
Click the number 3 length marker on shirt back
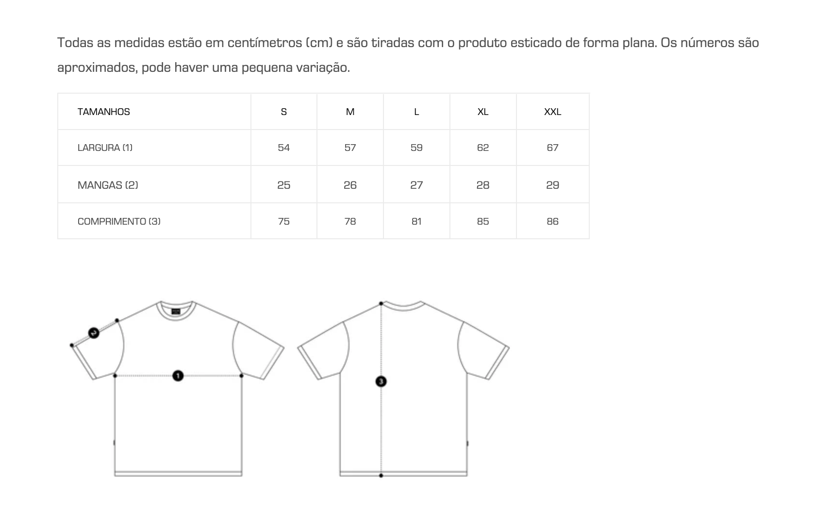[x=381, y=381]
